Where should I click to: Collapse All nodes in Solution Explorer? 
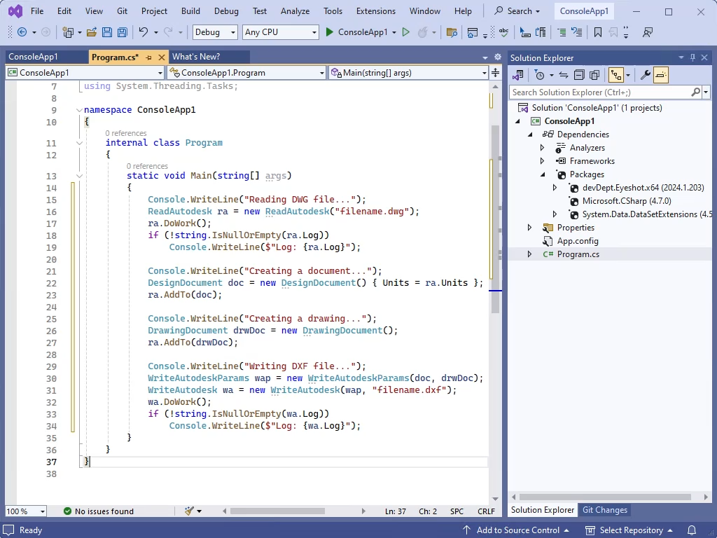[579, 75]
